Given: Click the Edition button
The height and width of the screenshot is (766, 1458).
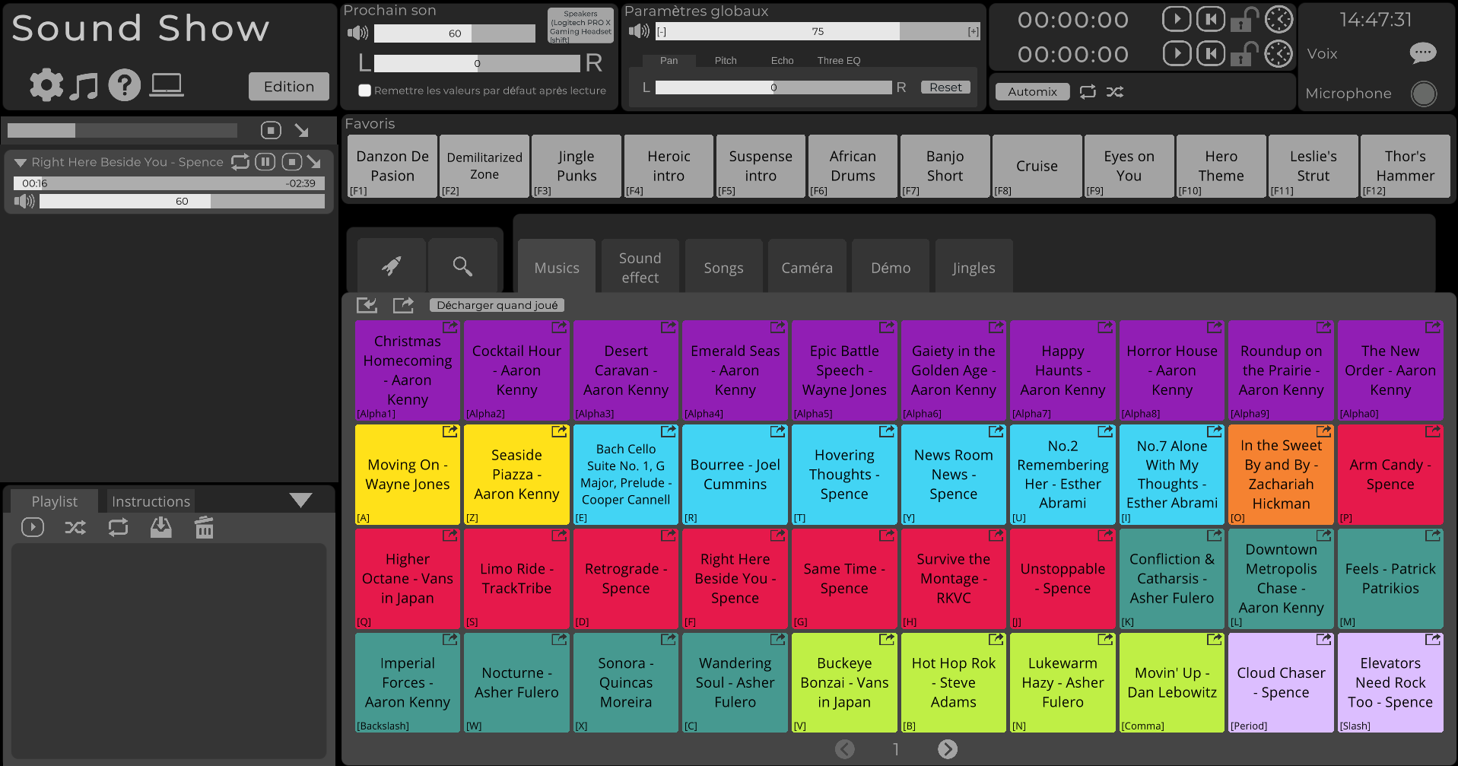Looking at the screenshot, I should (289, 87).
